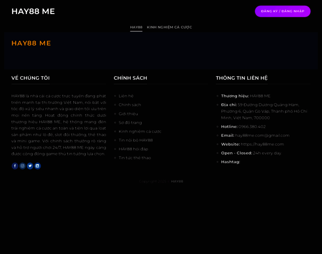The width and height of the screenshot is (322, 254).
Task: Open the LinkedIn social icon
Action: click(x=38, y=166)
